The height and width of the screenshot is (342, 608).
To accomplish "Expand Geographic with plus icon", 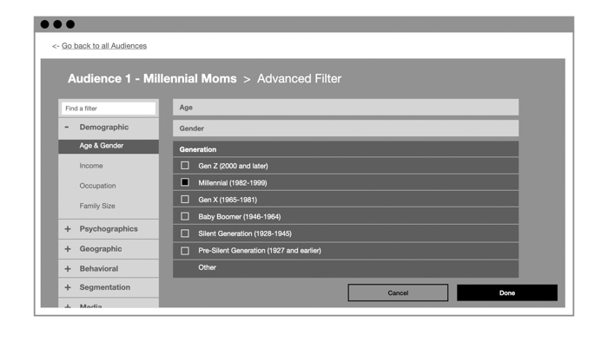I will point(68,248).
